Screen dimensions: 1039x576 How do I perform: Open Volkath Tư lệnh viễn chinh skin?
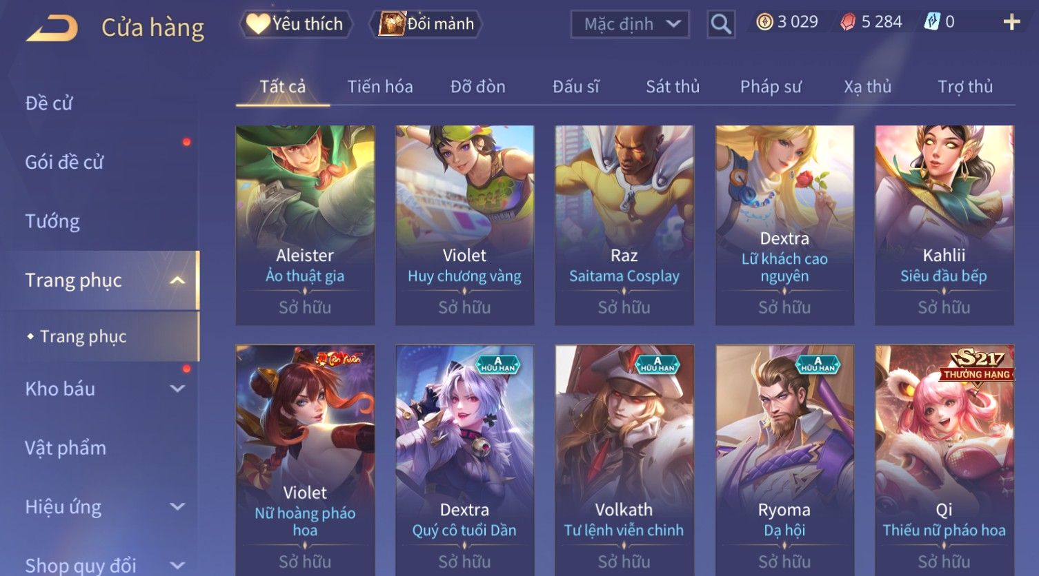(624, 460)
